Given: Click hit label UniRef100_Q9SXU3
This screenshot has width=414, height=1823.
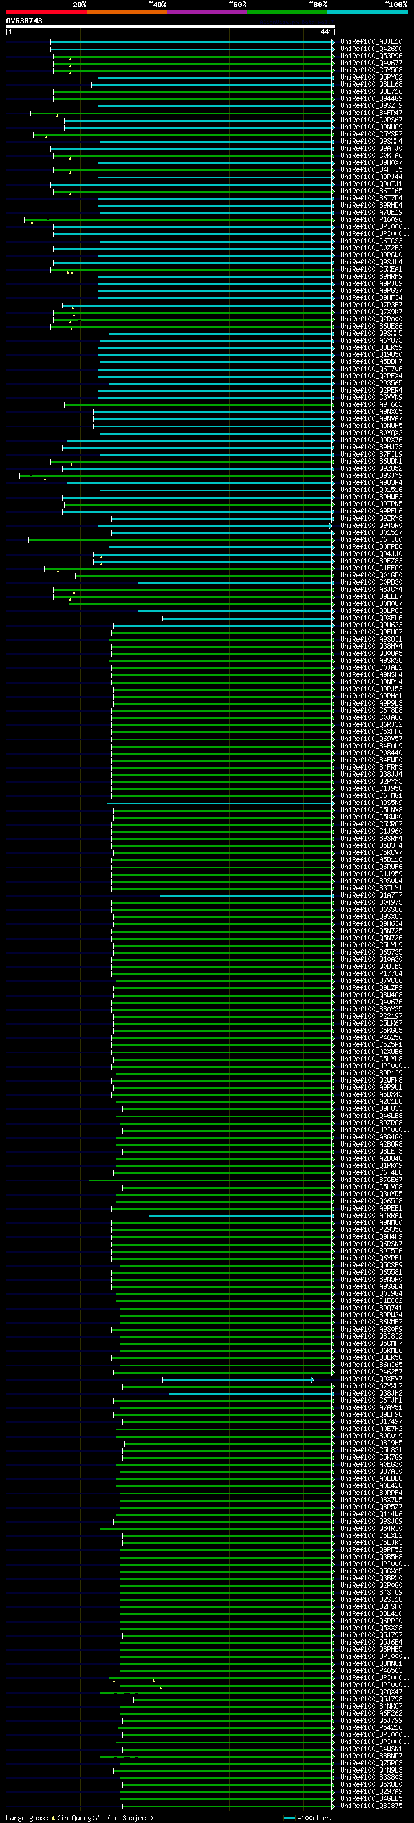Looking at the screenshot, I should [x=371, y=916].
